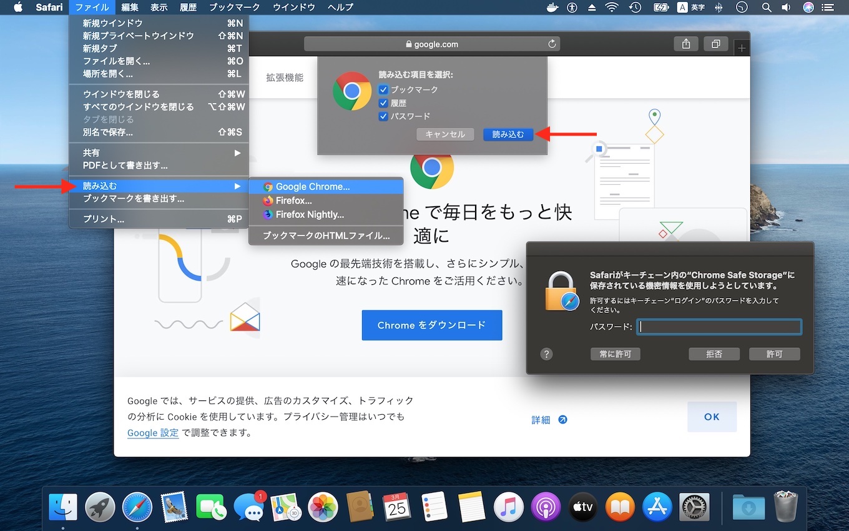Uncheck the 履歴 import checkbox
The height and width of the screenshot is (531, 849).
[x=383, y=103]
